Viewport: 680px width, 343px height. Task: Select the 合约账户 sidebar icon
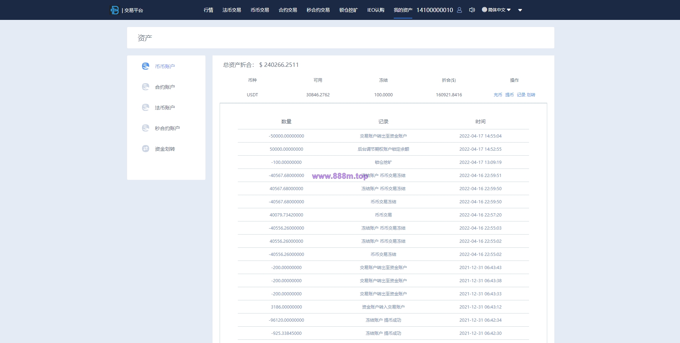coord(146,87)
